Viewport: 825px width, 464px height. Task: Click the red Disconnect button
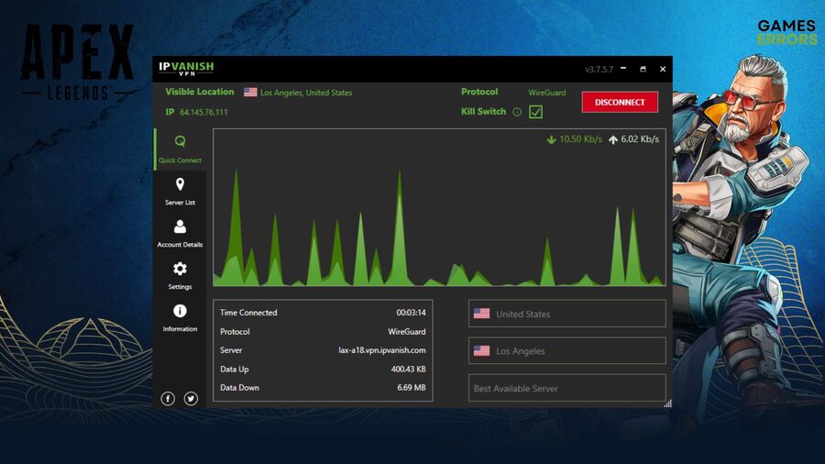coord(620,102)
